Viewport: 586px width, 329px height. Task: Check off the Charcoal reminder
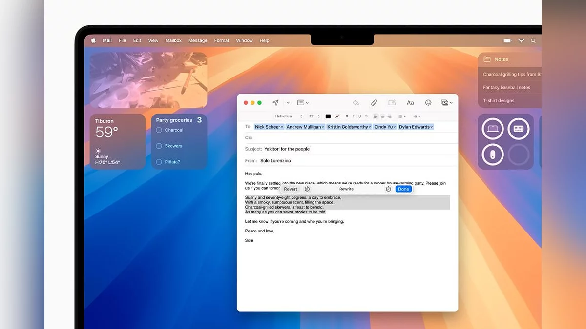tap(159, 130)
